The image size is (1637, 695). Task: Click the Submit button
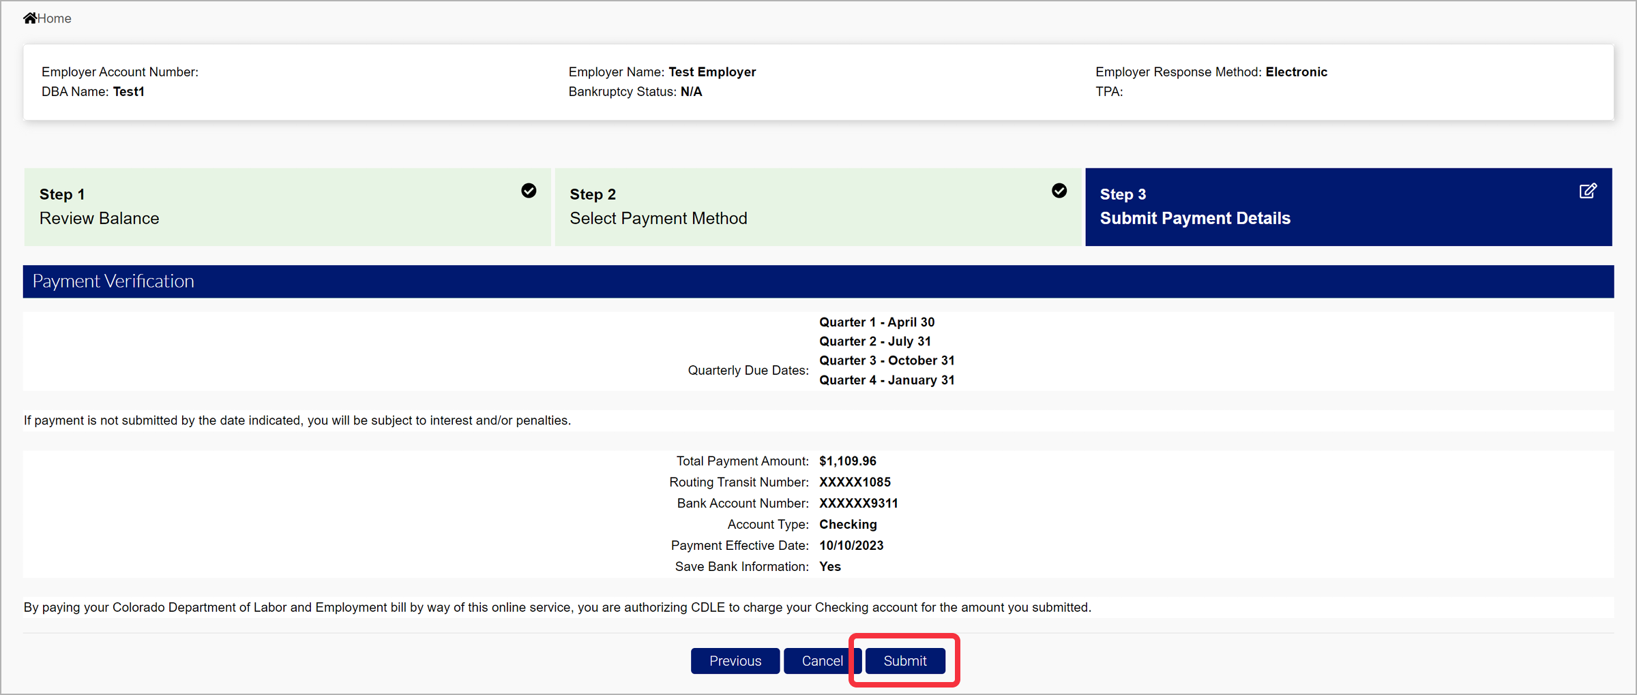pos(904,660)
